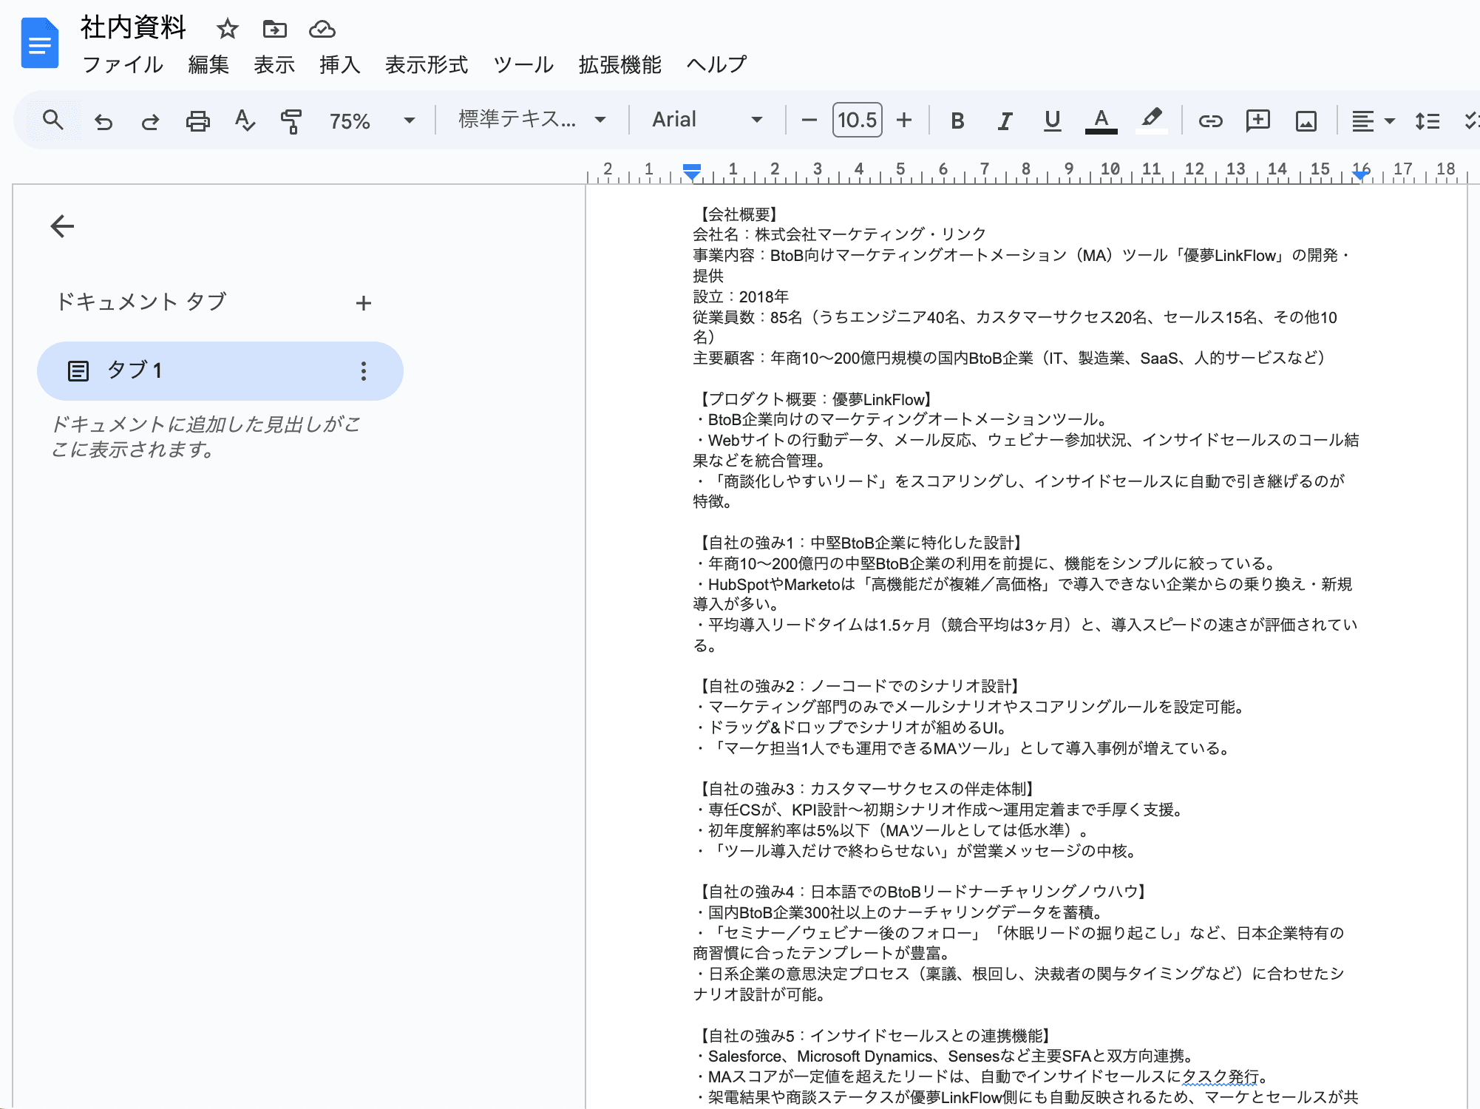Star the document 社内資料
The height and width of the screenshot is (1109, 1480).
(x=228, y=30)
